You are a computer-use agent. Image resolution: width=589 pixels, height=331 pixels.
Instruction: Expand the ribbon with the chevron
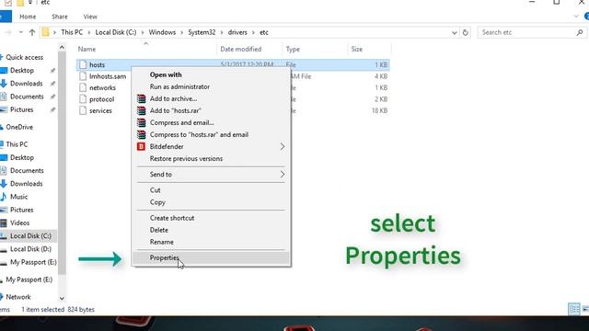(x=576, y=17)
